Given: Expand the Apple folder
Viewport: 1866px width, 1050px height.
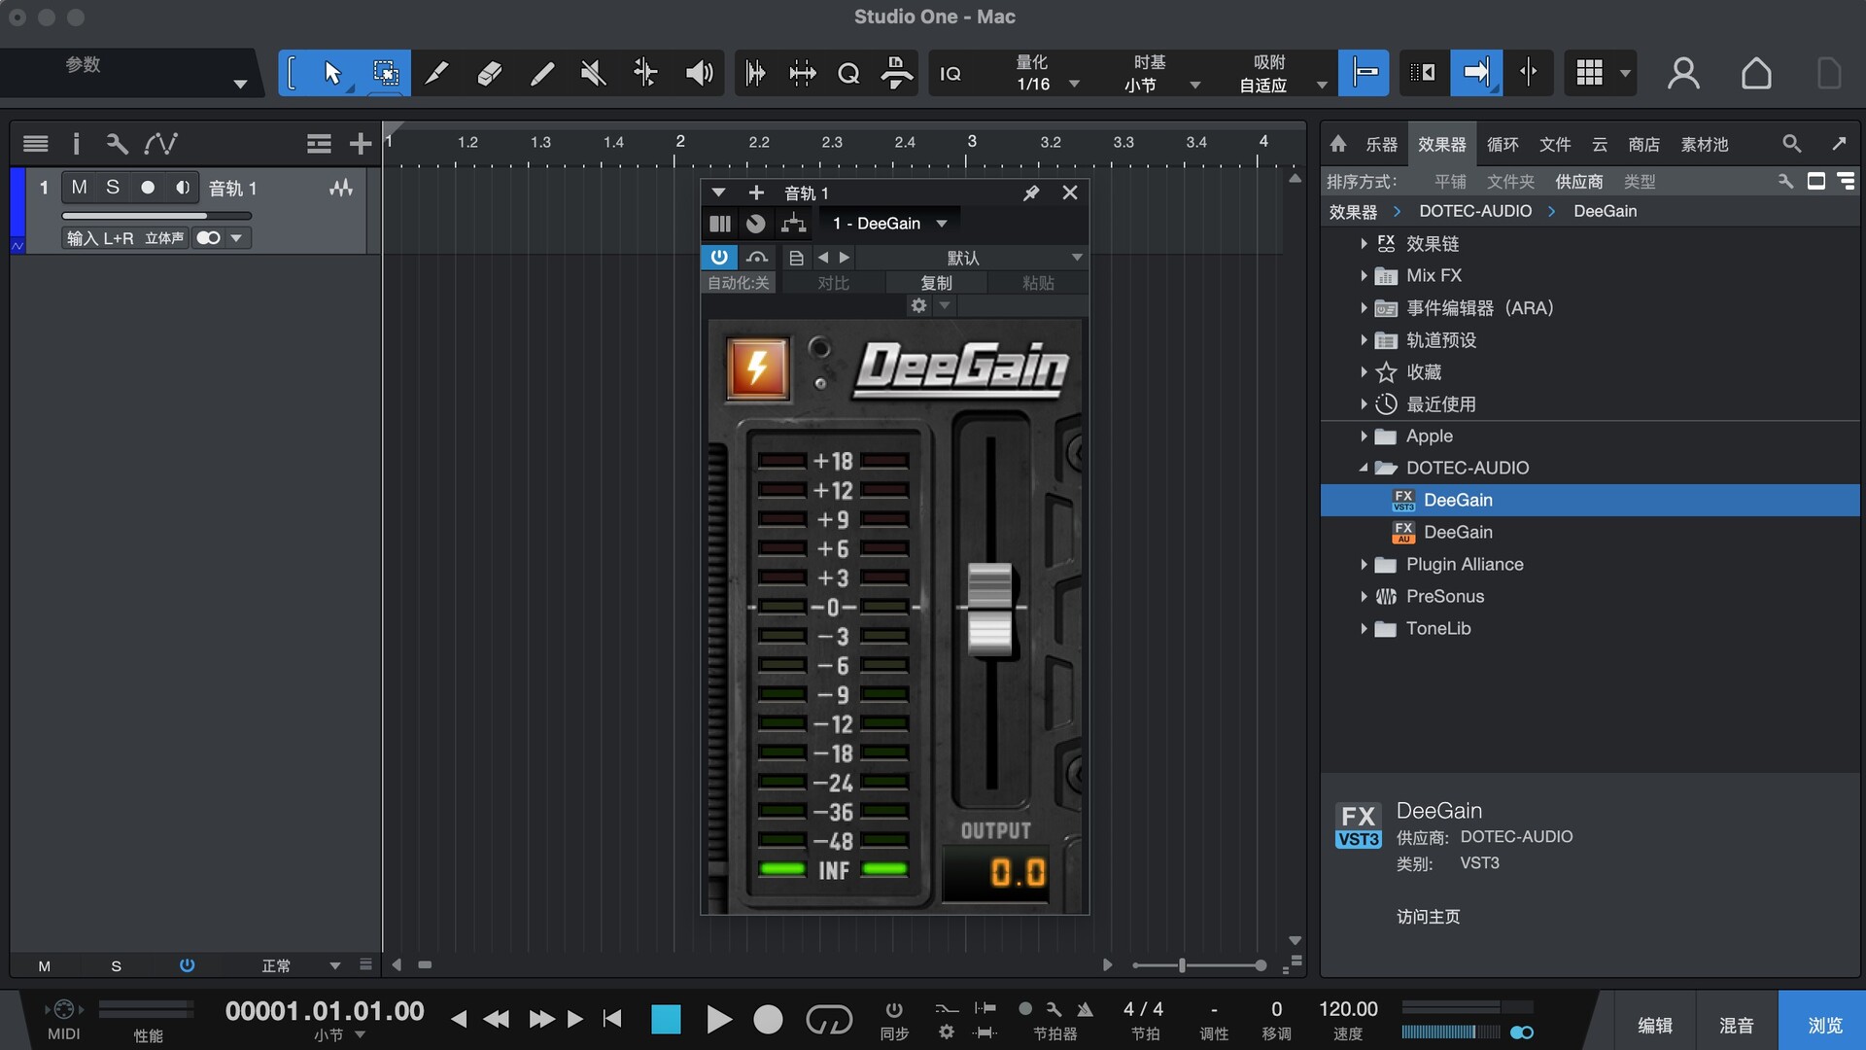Looking at the screenshot, I should 1364,436.
